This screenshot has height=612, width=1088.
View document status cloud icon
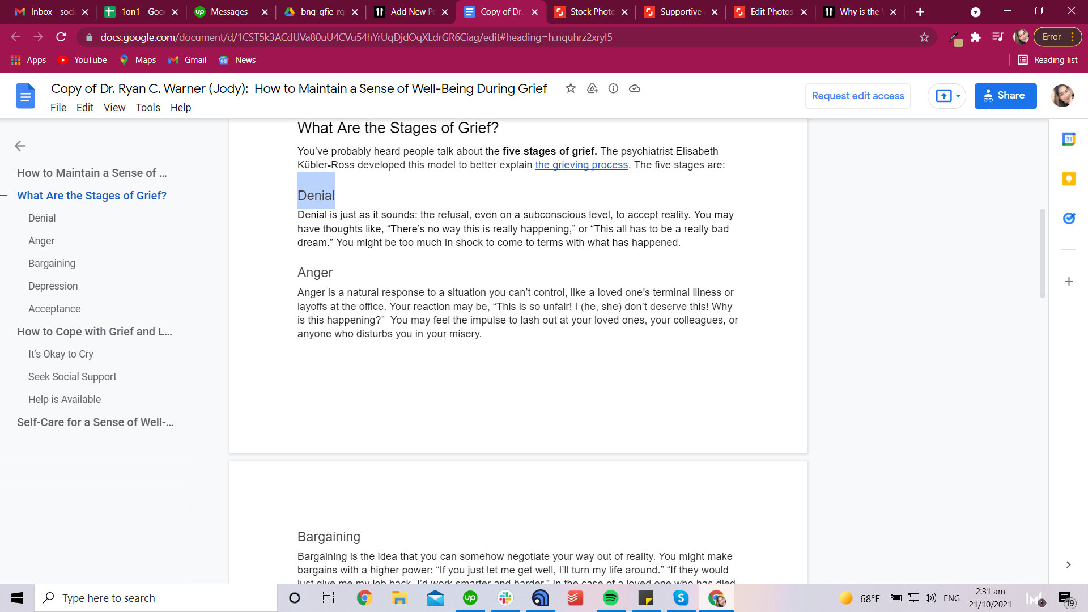(x=635, y=88)
